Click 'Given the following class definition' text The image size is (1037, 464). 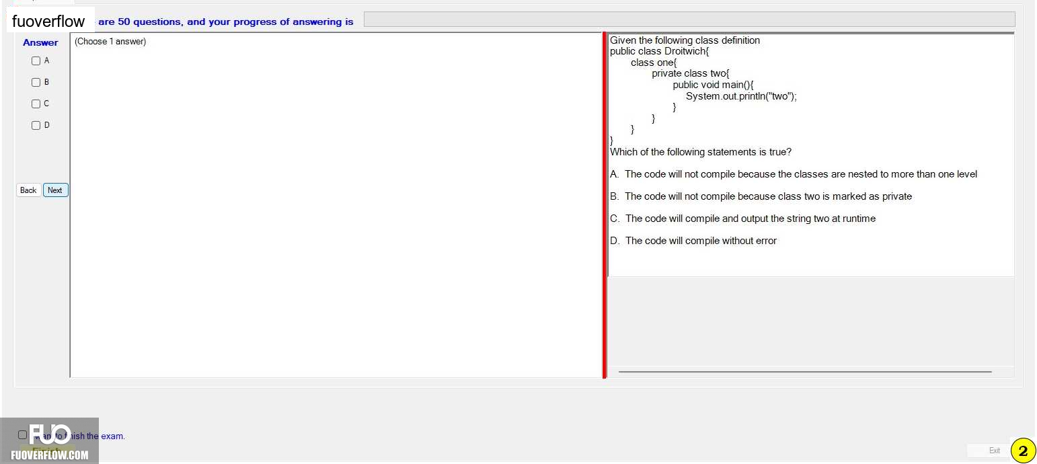pos(685,40)
